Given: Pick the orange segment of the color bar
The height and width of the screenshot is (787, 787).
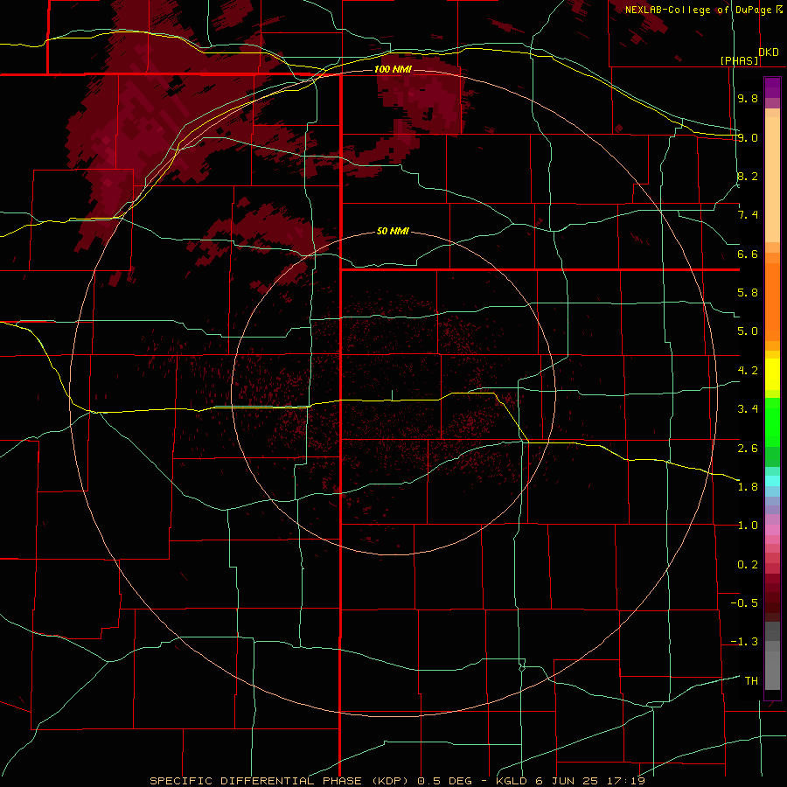Looking at the screenshot, I should tap(772, 302).
